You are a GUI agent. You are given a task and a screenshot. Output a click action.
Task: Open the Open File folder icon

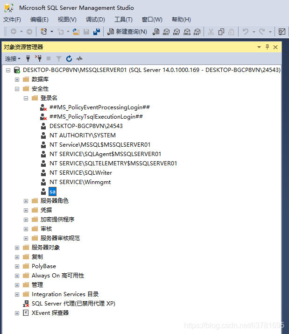click(x=76, y=32)
